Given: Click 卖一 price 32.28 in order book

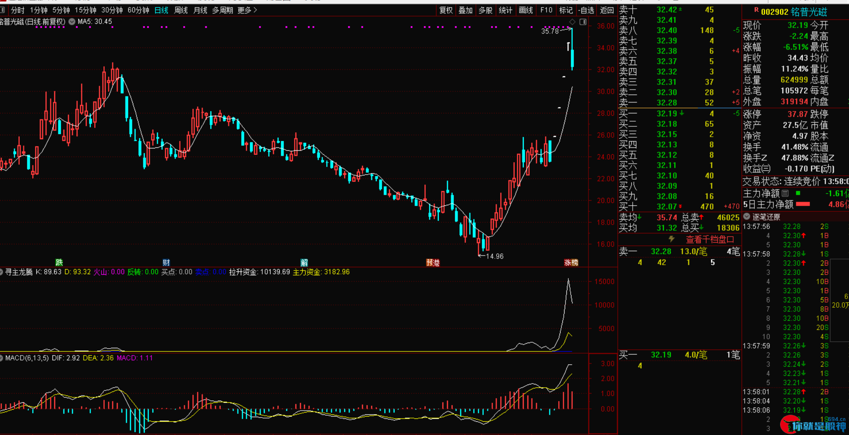Looking at the screenshot, I should [666, 102].
